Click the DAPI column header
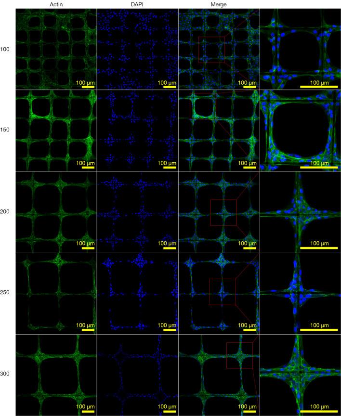Viewport: 341px width, 416px height. pos(138,4)
